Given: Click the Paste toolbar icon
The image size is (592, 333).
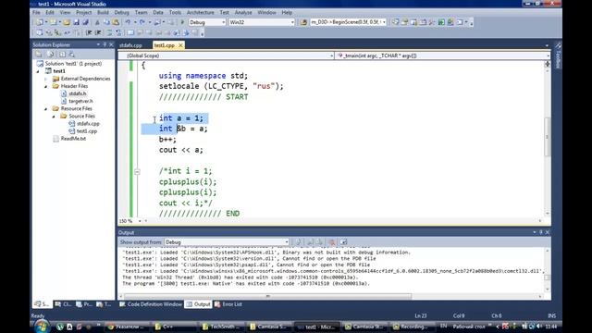Looking at the screenshot, I should (x=116, y=22).
